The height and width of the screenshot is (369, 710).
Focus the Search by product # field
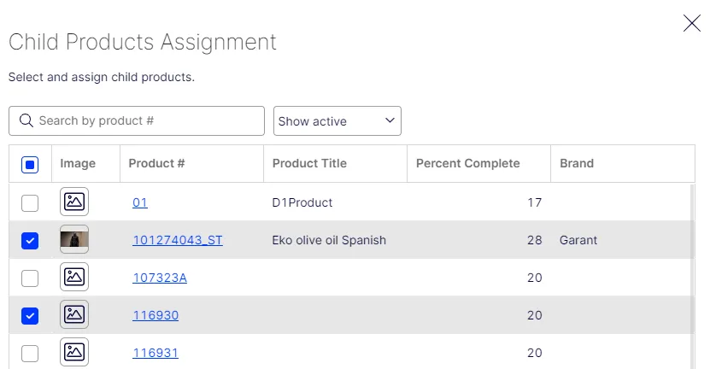pos(137,121)
